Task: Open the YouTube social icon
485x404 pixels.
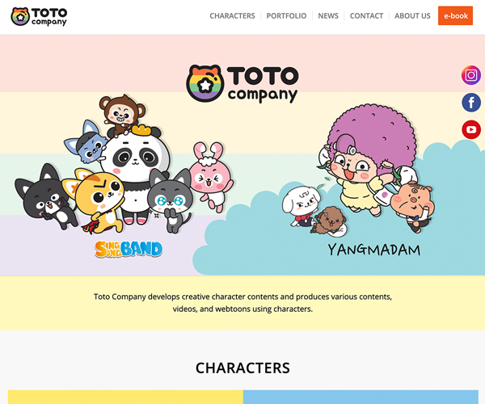Action: pos(471,129)
